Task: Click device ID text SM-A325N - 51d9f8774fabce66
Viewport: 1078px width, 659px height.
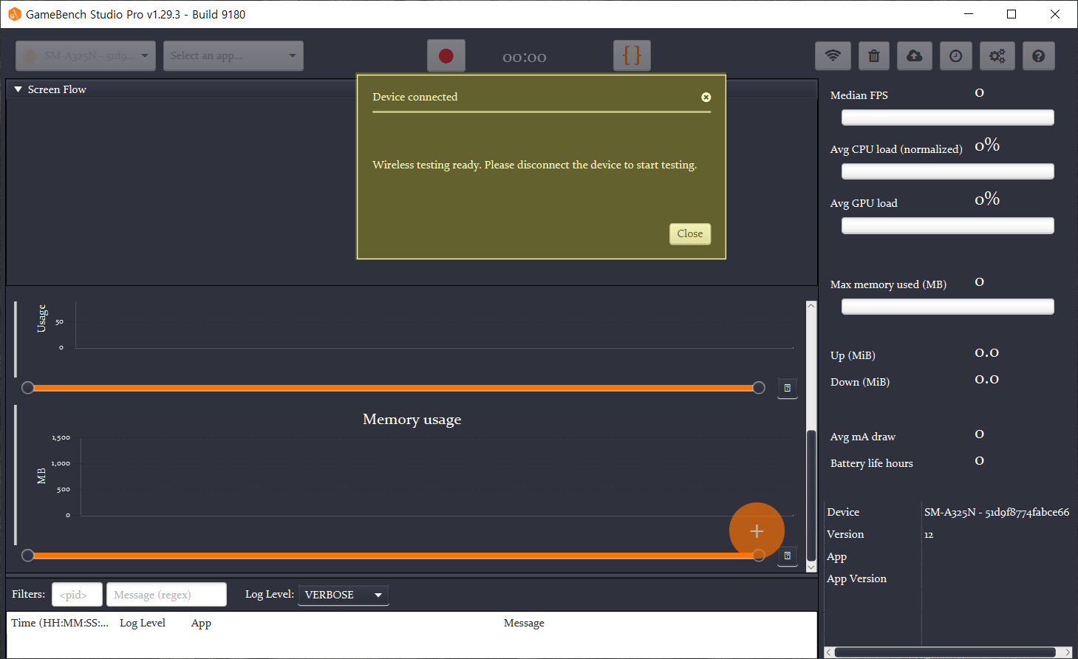Action: (997, 512)
